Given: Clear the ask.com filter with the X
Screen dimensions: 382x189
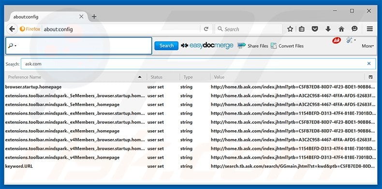Looking at the screenshot, I should click(x=369, y=64).
